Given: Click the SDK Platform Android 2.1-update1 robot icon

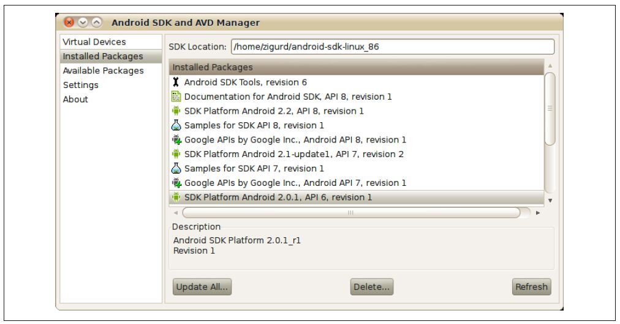Looking at the screenshot, I should 176,154.
